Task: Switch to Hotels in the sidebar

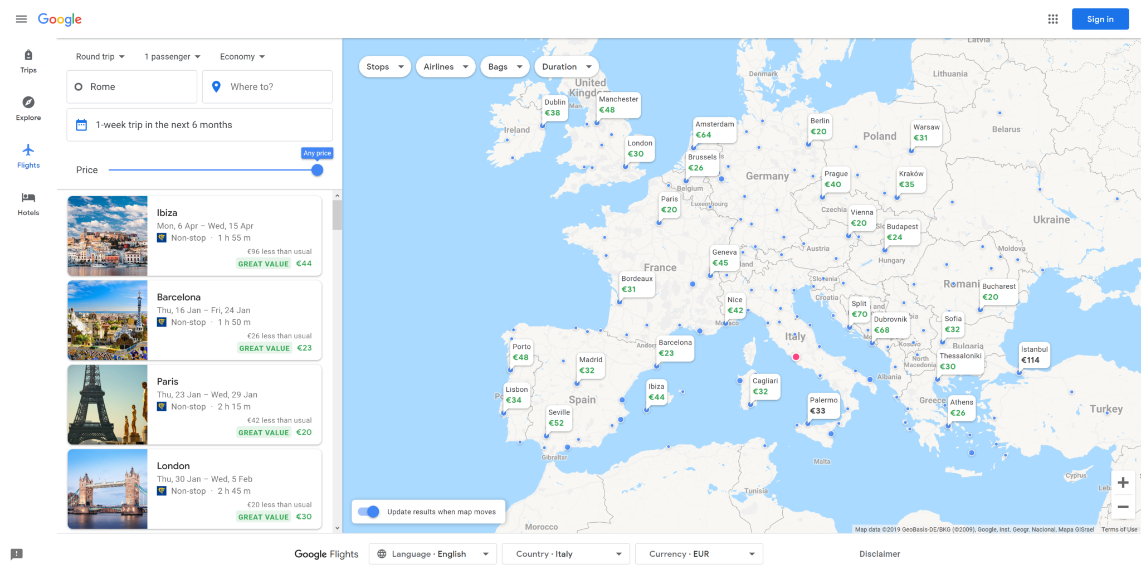Action: point(28,204)
